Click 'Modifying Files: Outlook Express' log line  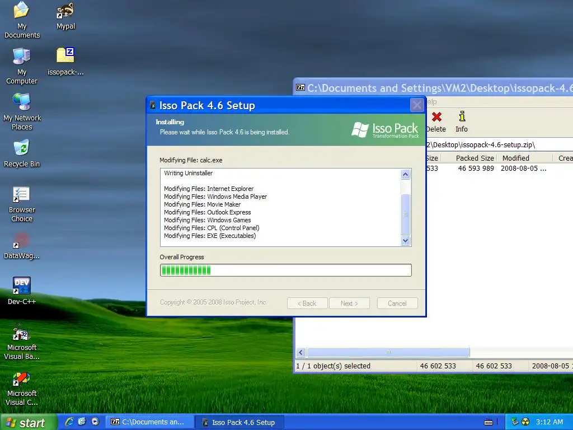(x=207, y=212)
